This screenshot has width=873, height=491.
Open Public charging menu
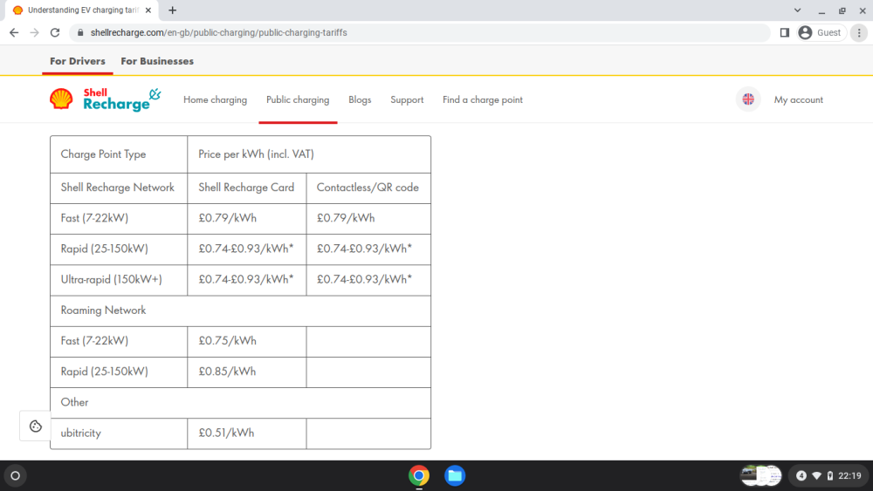pos(298,99)
